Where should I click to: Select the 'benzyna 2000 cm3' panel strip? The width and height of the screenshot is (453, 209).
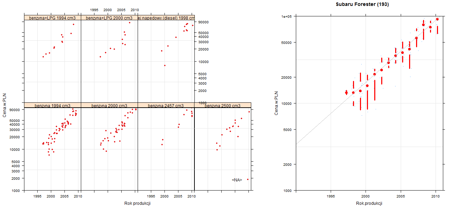[109, 106]
